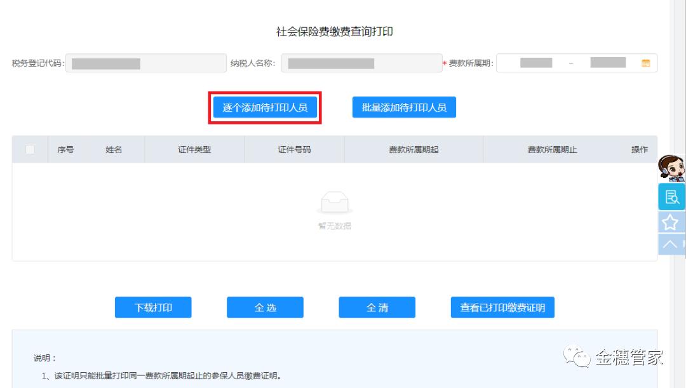Click the document-search icon in right sidebar
Viewport: 686px width, 388px height.
click(672, 197)
